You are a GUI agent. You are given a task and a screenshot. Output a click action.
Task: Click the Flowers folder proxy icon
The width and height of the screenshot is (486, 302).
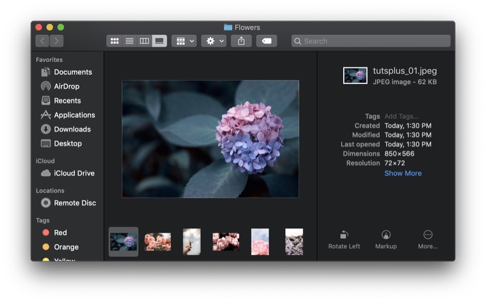pyautogui.click(x=228, y=27)
